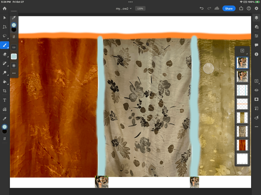Select the Paint Bucket fill tool

[x=5, y=82]
